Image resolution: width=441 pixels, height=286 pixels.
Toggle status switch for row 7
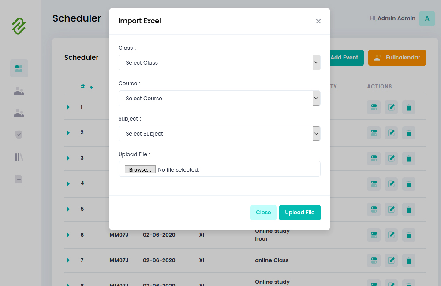click(x=374, y=260)
